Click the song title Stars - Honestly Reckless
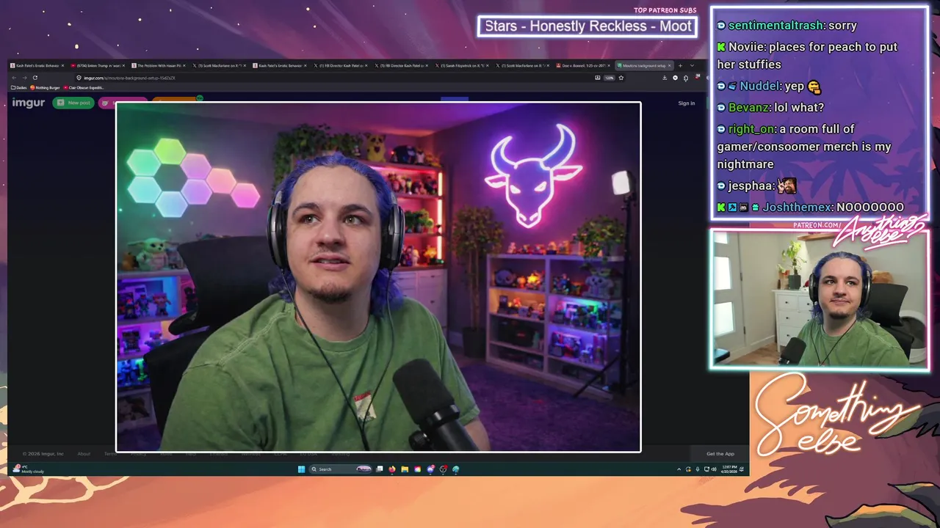This screenshot has width=940, height=528. 587,26
